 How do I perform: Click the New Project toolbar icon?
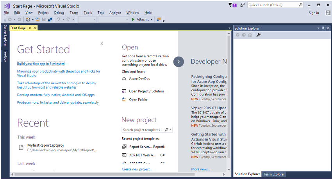(28, 19)
